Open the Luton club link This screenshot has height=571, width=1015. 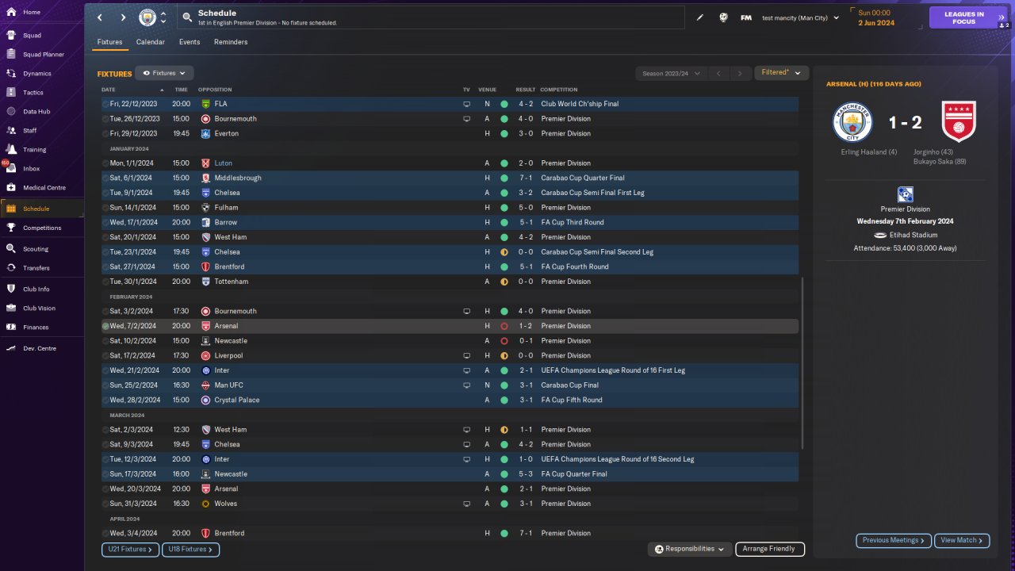coord(224,163)
